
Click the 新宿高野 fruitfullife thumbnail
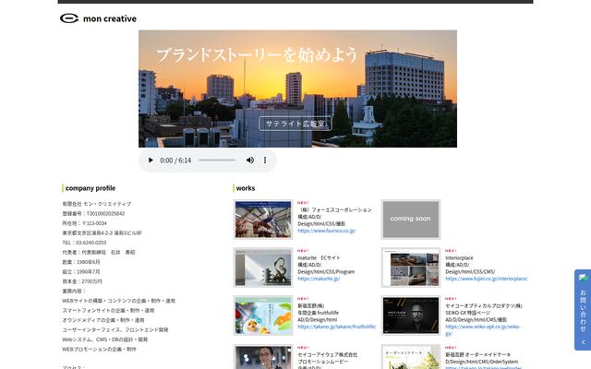(263, 315)
